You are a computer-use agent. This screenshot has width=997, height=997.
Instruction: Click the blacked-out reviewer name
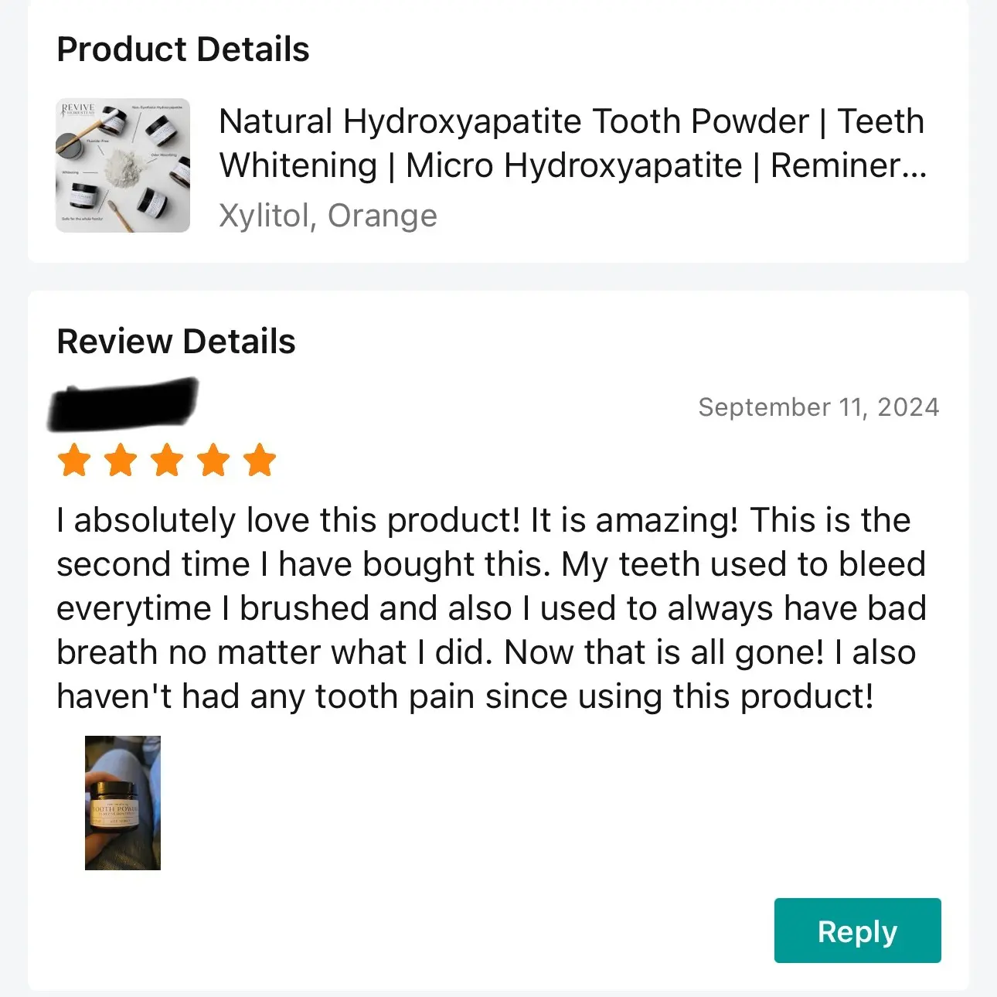(124, 404)
